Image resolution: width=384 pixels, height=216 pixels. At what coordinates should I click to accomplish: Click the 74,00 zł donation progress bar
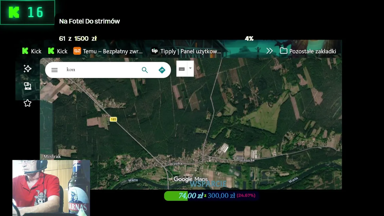(211, 196)
